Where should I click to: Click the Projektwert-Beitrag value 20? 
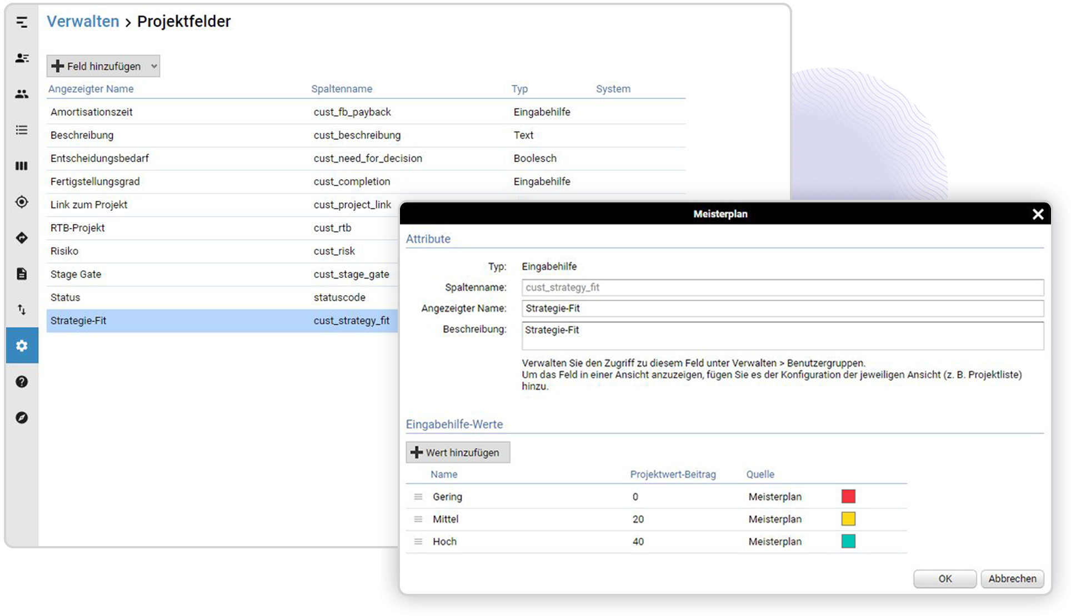[638, 519]
